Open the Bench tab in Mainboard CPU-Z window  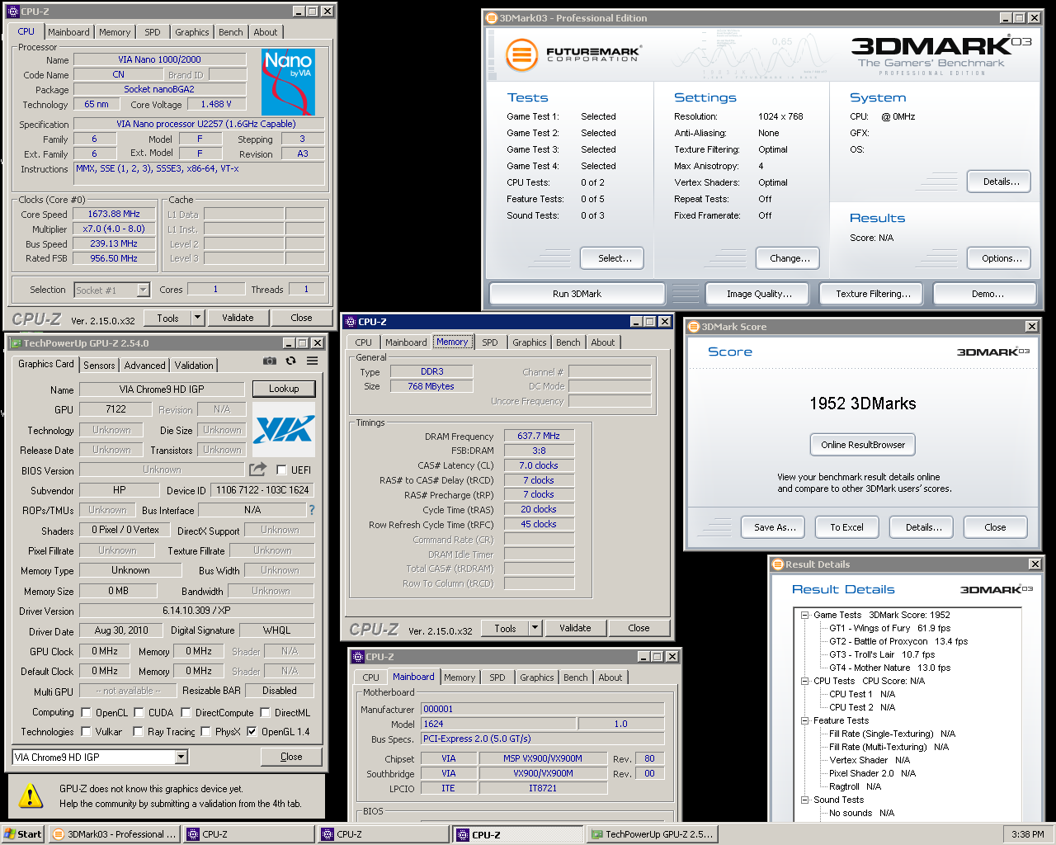pos(576,677)
